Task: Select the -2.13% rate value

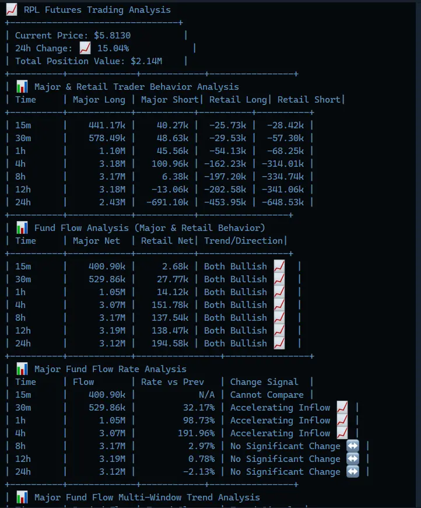Action: pyautogui.click(x=199, y=472)
